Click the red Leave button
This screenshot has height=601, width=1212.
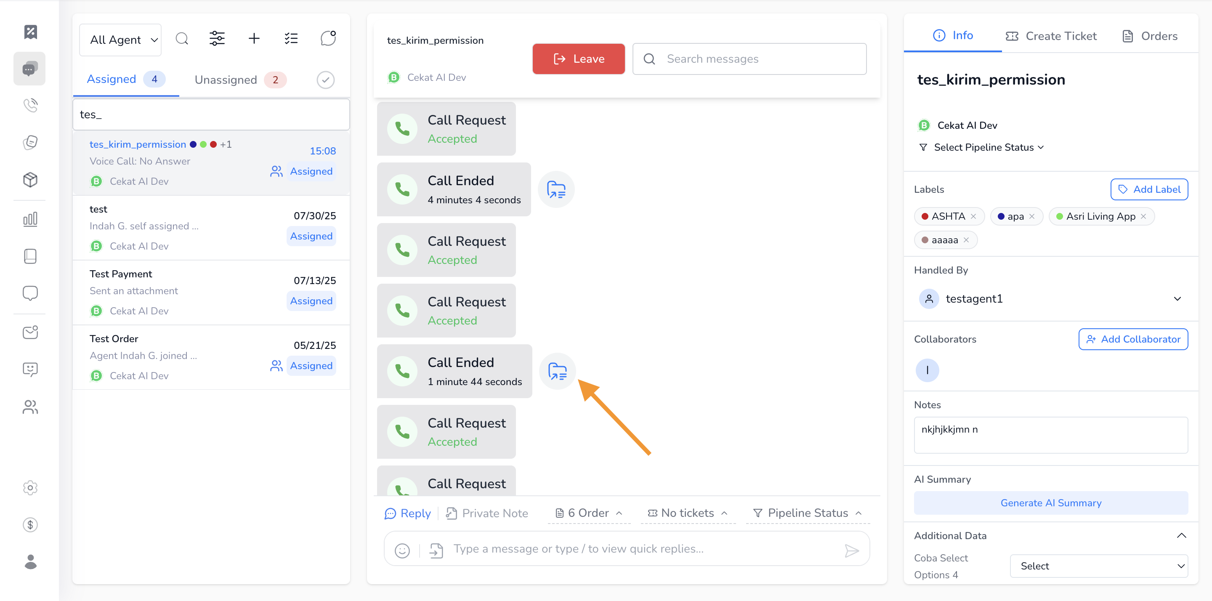(x=578, y=59)
